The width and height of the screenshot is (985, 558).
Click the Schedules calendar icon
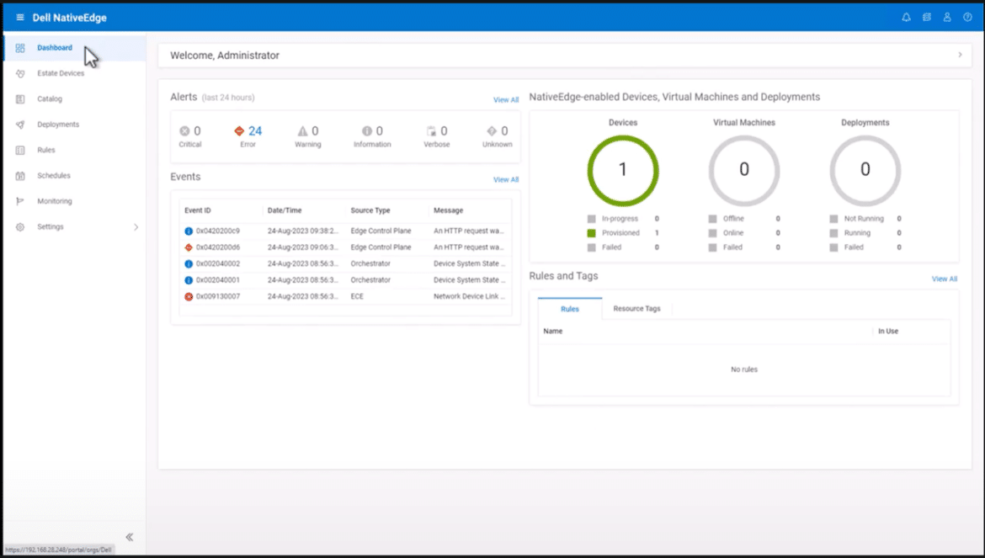point(20,176)
